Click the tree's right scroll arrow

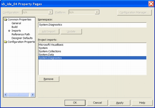coord(32,95)
